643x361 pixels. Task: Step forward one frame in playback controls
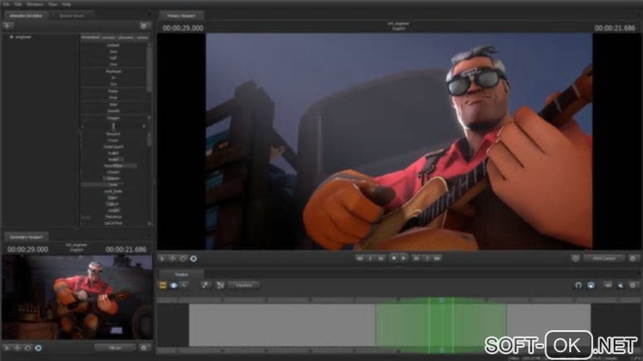pos(427,258)
